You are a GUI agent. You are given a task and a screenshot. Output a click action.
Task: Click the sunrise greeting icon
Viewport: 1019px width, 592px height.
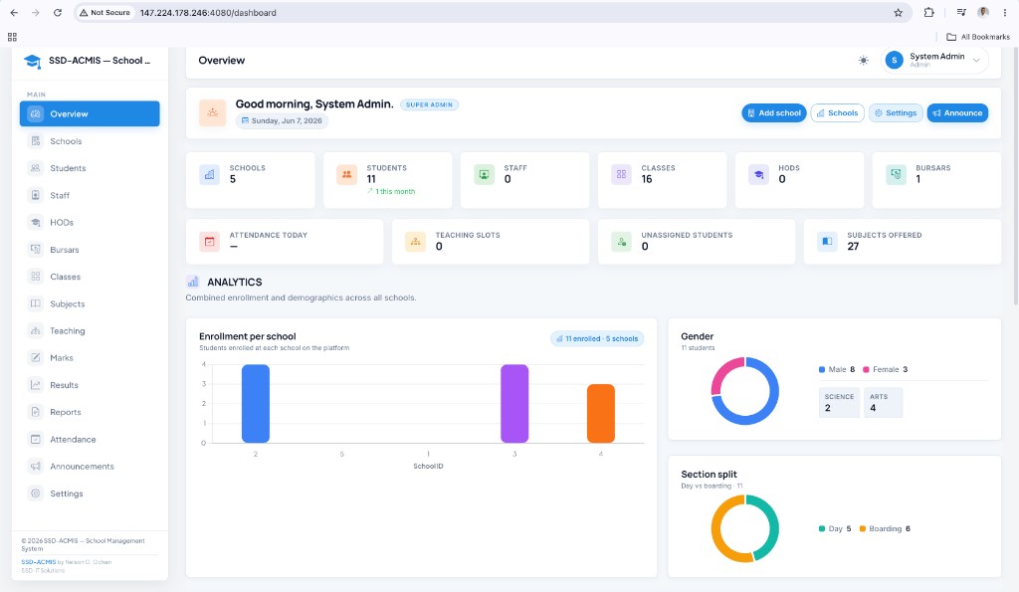[213, 112]
